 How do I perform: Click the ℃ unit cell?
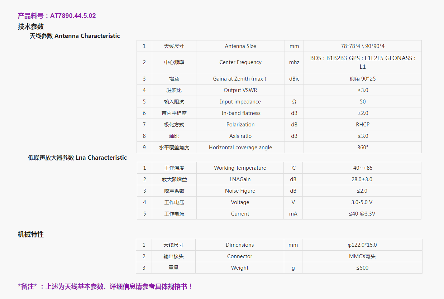pyautogui.click(x=293, y=168)
